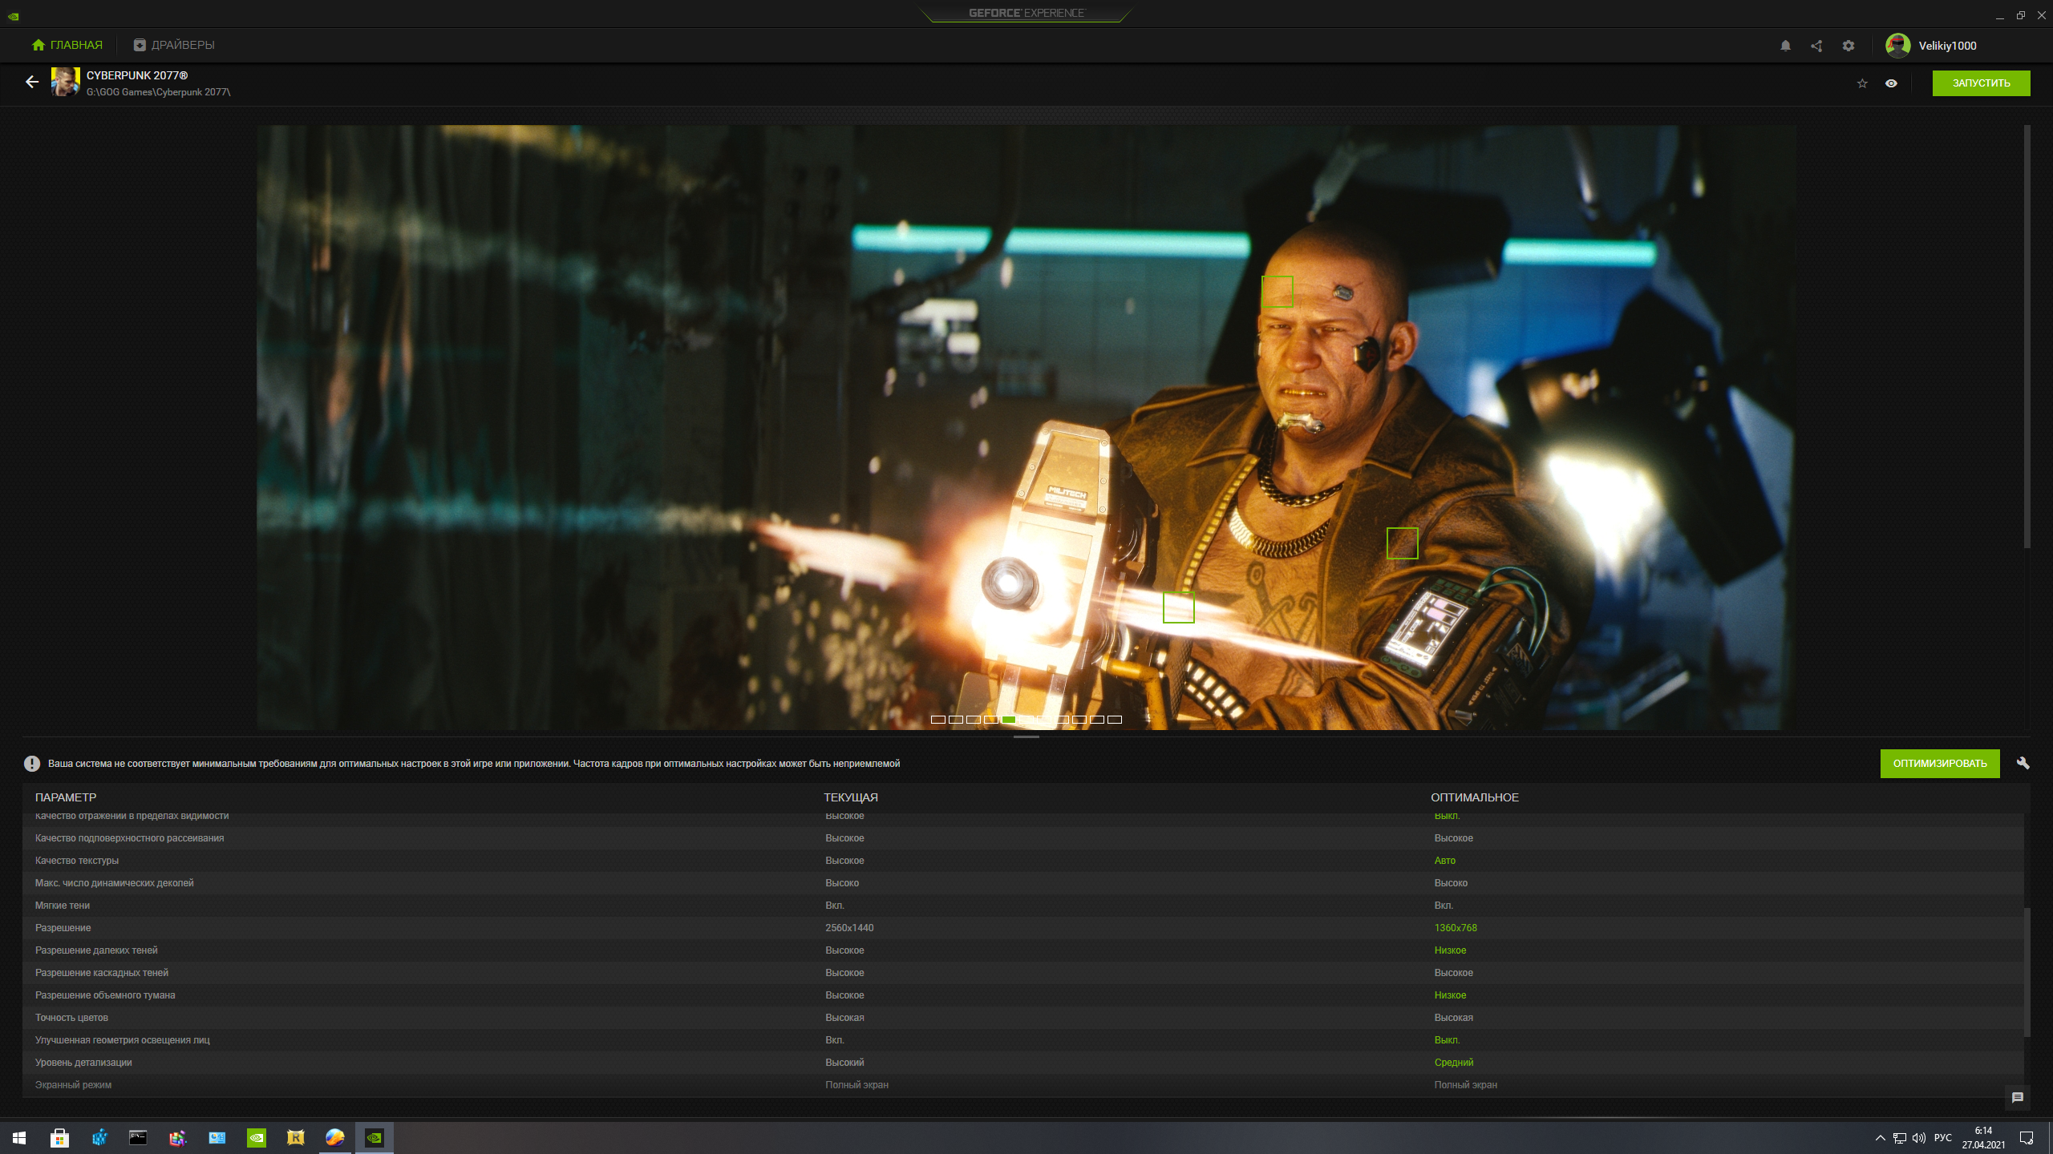Click the NVIDIA logo in title bar
Image resolution: width=2053 pixels, height=1154 pixels.
point(14,16)
